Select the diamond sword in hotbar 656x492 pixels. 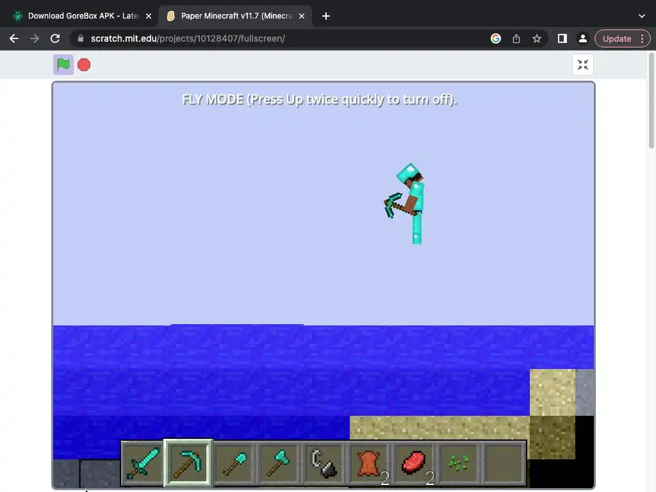pyautogui.click(x=143, y=463)
